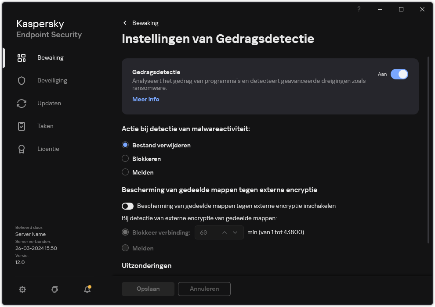The height and width of the screenshot is (307, 435).
Task: Cancel changes with the Annuleren button
Action: [x=204, y=289]
